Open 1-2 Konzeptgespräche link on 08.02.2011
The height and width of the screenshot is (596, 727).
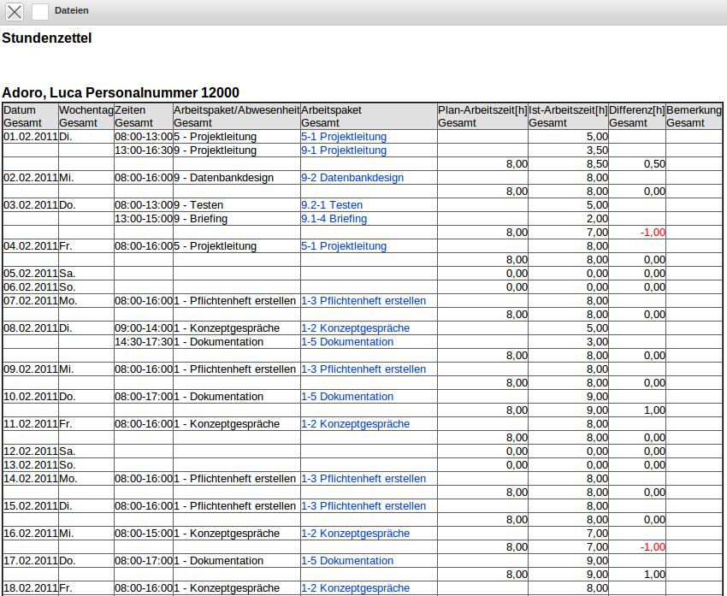[355, 328]
